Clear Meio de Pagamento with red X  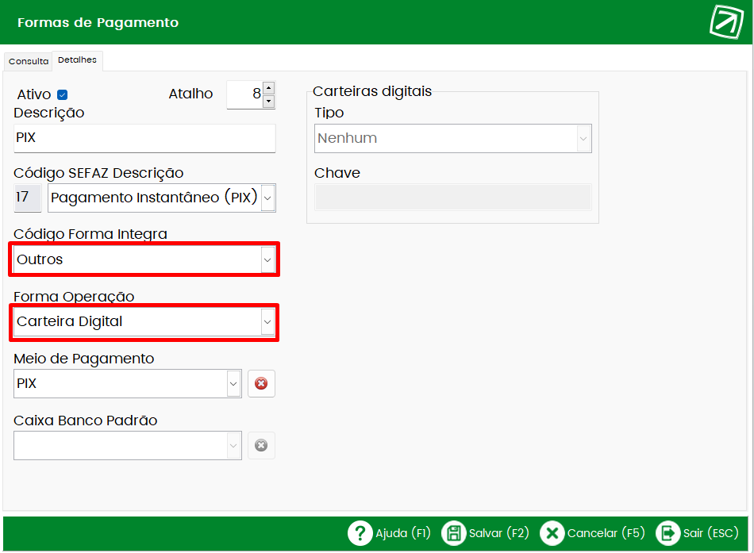(x=261, y=383)
